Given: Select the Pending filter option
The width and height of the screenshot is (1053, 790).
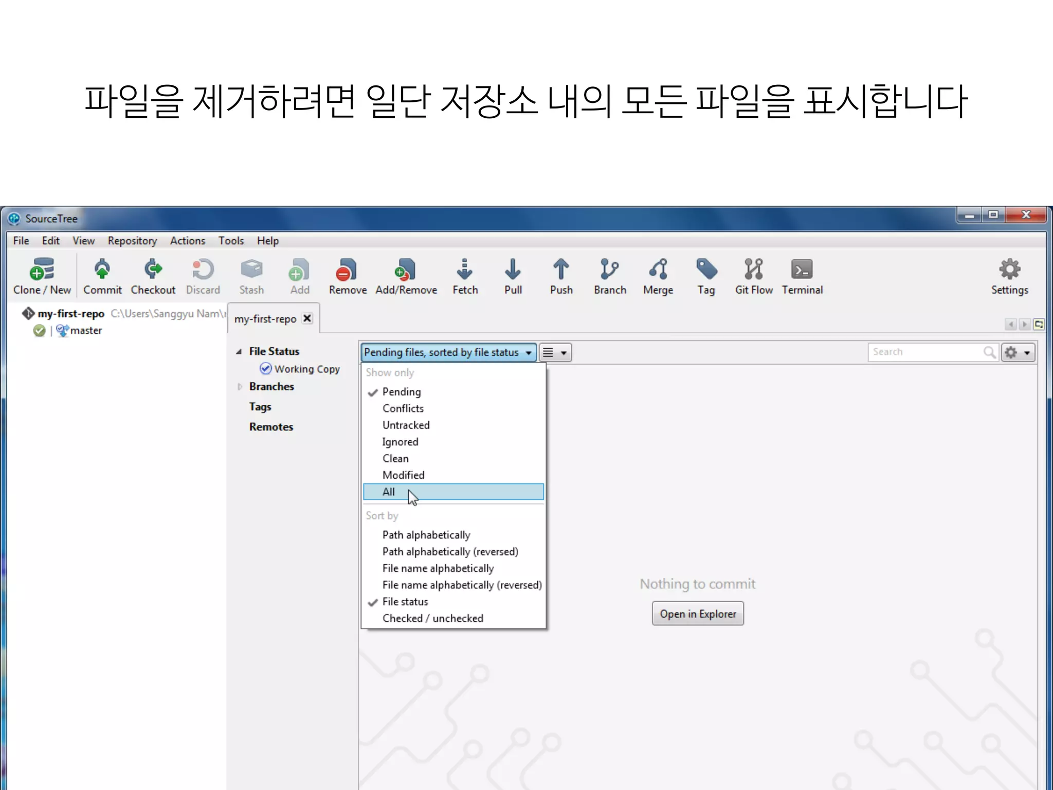Looking at the screenshot, I should tap(453, 392).
